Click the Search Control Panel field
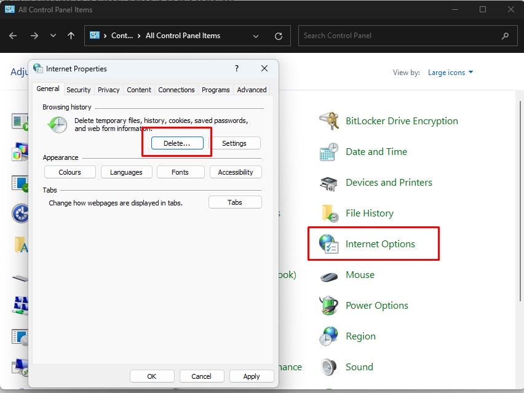Screen dimensions: 524x393 tap(407, 36)
